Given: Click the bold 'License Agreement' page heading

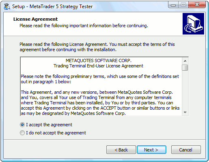Looking at the screenshot, I should [x=35, y=19].
